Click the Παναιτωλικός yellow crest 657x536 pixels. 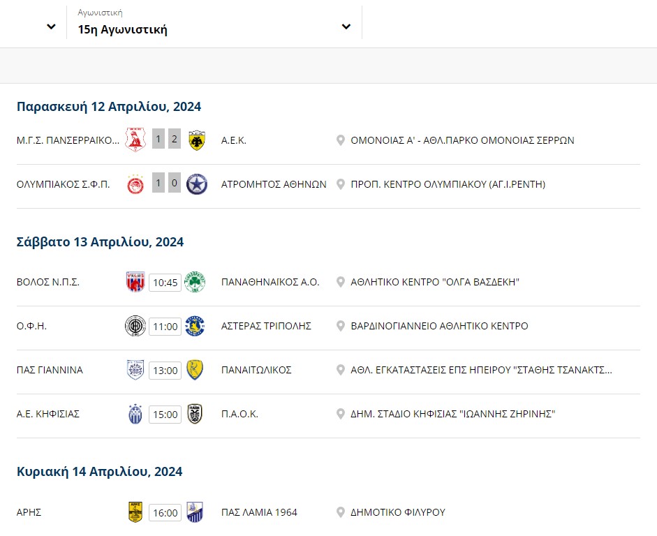point(195,370)
